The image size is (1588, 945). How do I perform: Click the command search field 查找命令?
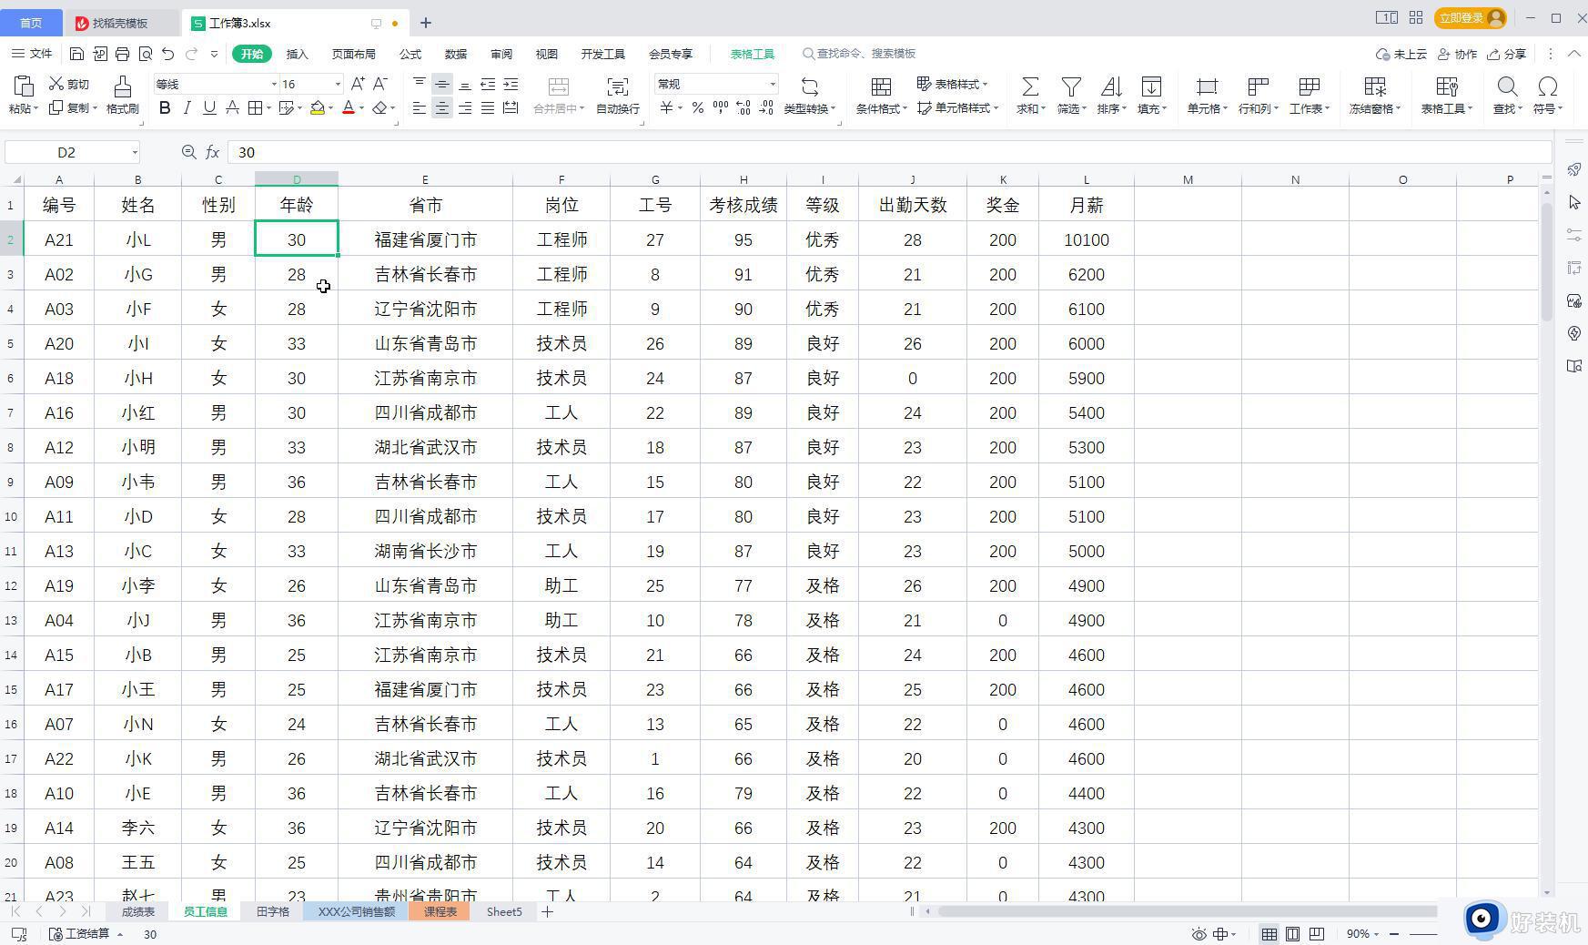(859, 54)
